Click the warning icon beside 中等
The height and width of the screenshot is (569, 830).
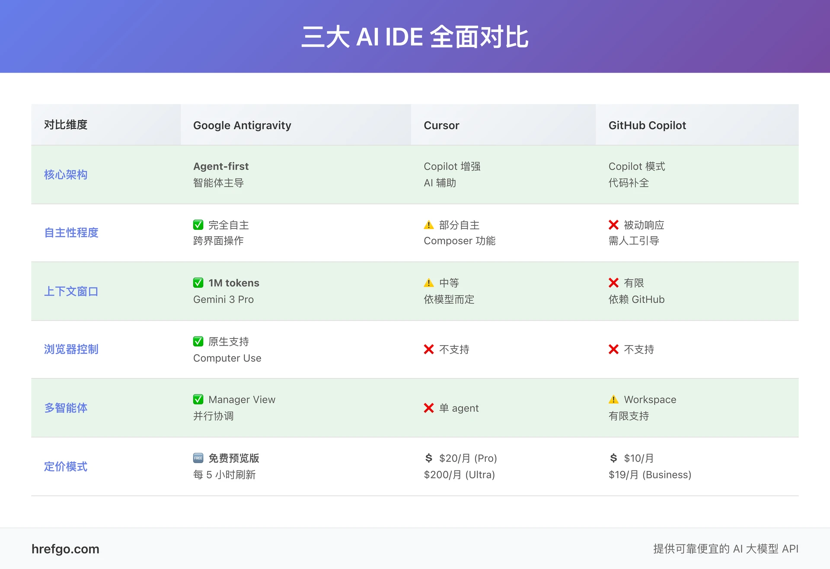tap(428, 283)
